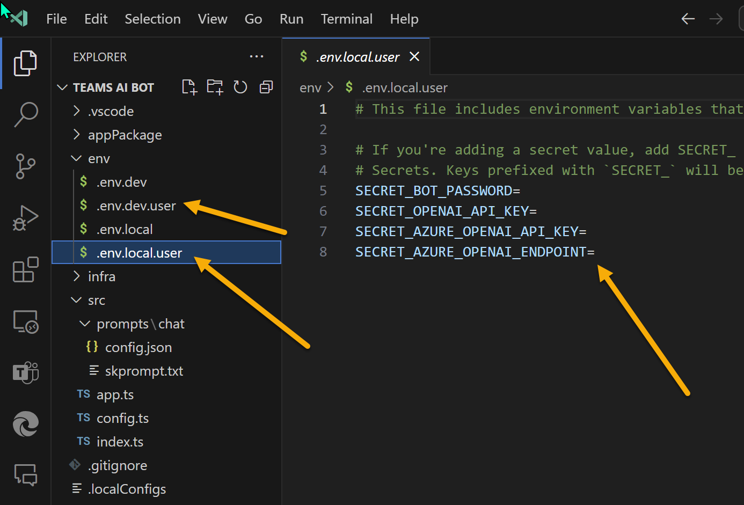Open explorer Views and More Actions menu
The width and height of the screenshot is (744, 505).
tap(257, 56)
